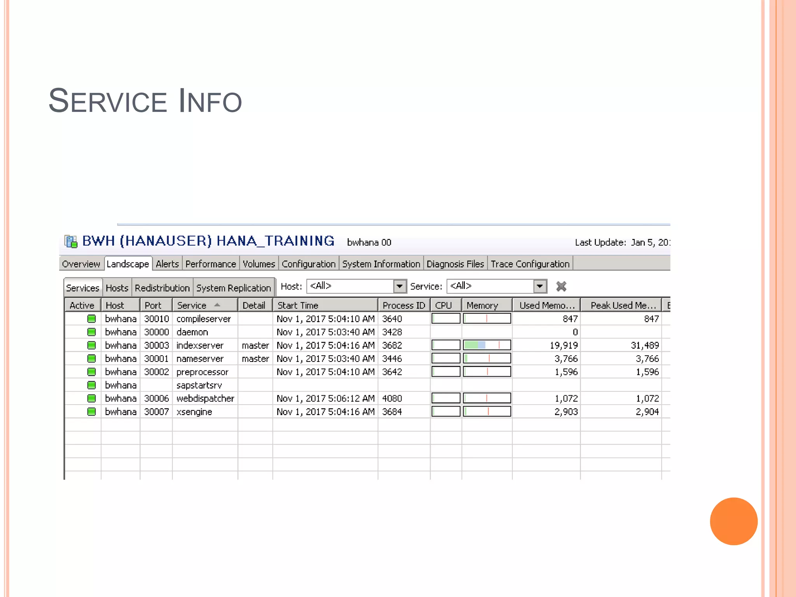
Task: Open the Redistribution sub-tab
Action: coord(162,288)
